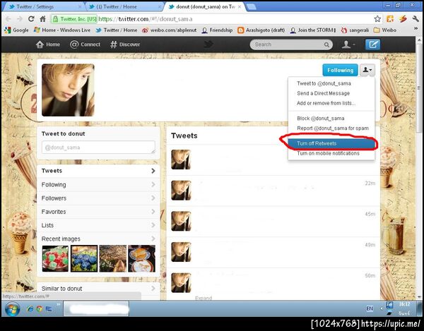This screenshot has height=331, width=424.
Task: Compose a new tweet with the blue button
Action: (372, 44)
